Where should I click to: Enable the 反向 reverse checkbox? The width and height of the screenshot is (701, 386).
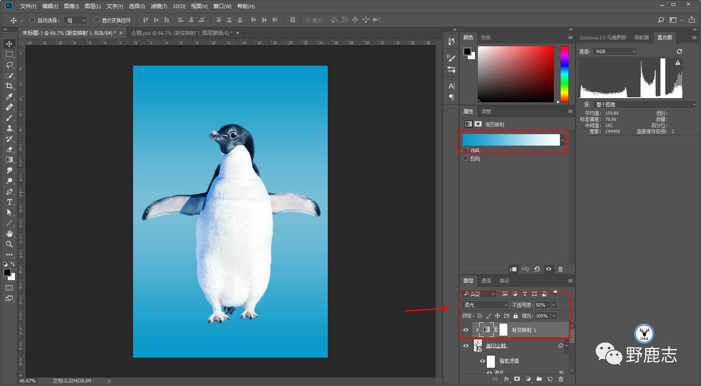(465, 159)
